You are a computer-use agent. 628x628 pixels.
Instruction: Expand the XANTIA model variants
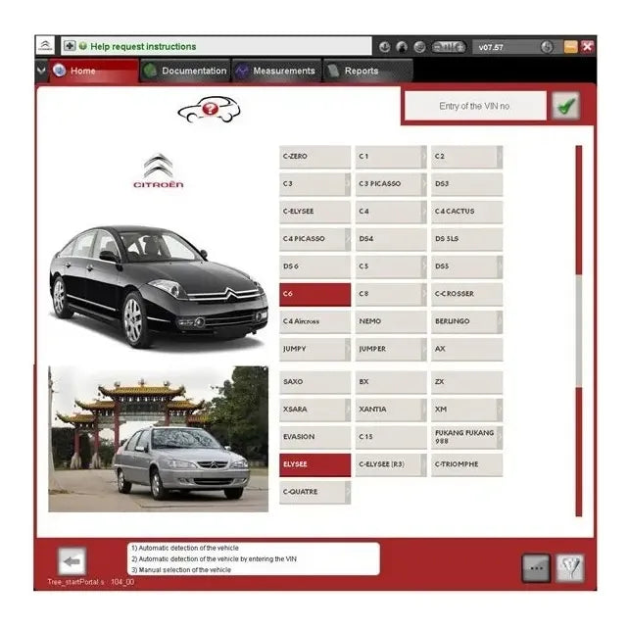(x=424, y=410)
